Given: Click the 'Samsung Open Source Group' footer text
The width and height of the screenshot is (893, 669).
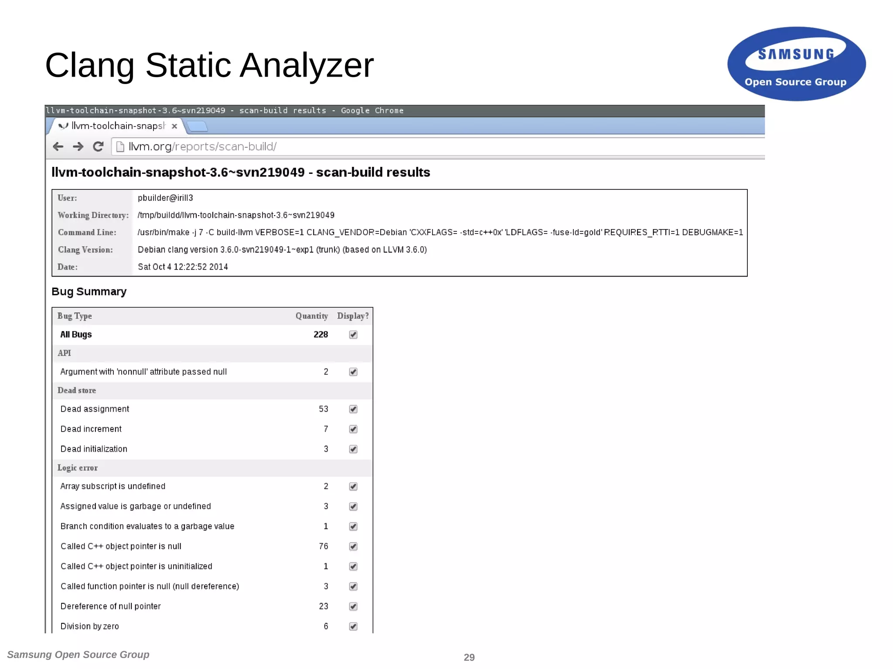Looking at the screenshot, I should [78, 655].
